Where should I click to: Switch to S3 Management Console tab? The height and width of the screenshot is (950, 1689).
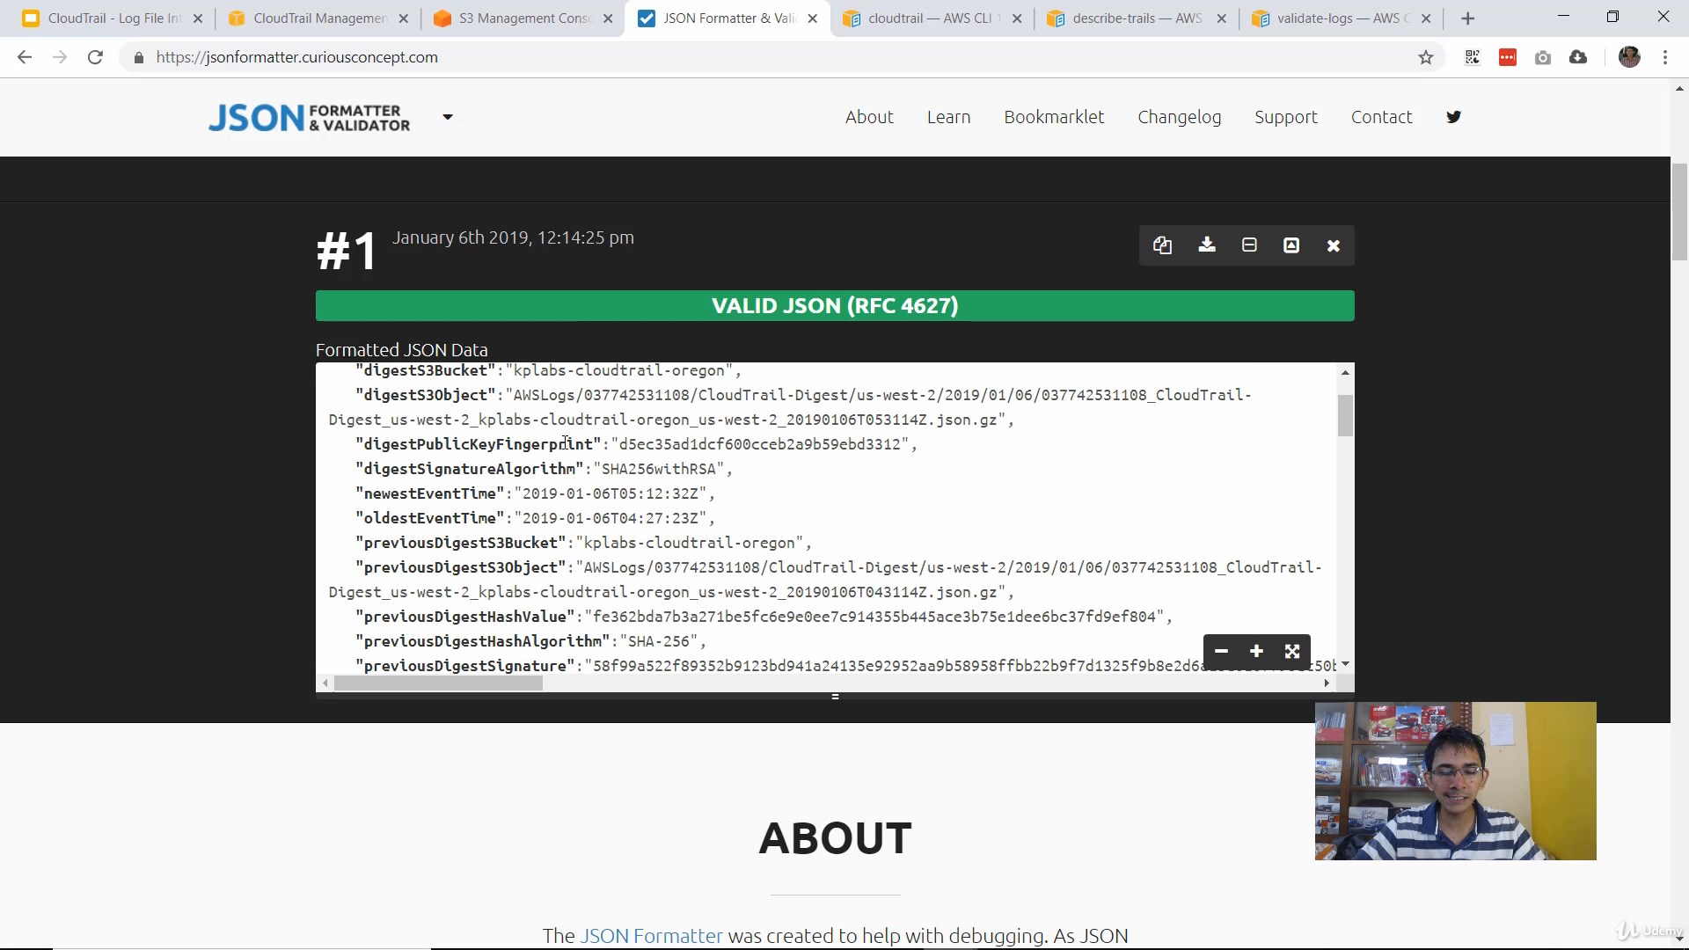pyautogui.click(x=524, y=18)
